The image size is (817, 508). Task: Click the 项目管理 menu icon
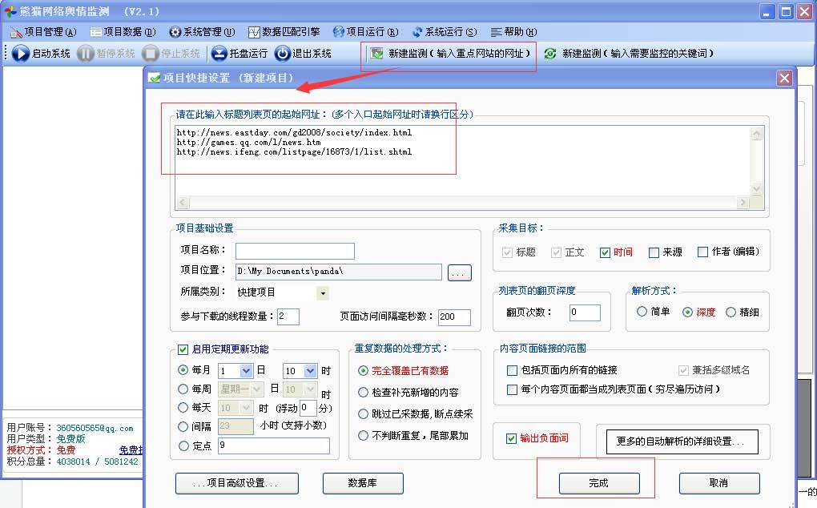pos(16,32)
